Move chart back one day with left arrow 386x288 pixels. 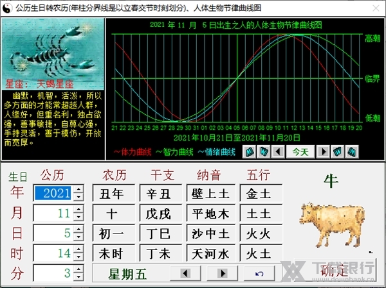tap(278, 152)
